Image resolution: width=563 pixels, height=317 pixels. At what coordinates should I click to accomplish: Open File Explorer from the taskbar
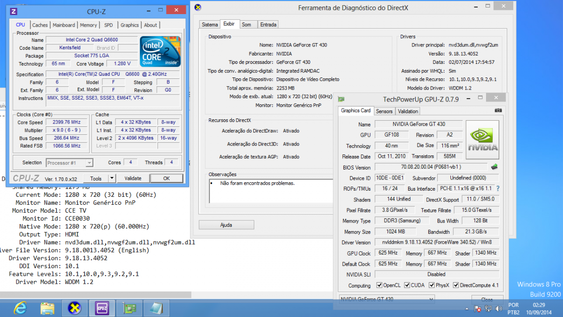click(47, 308)
